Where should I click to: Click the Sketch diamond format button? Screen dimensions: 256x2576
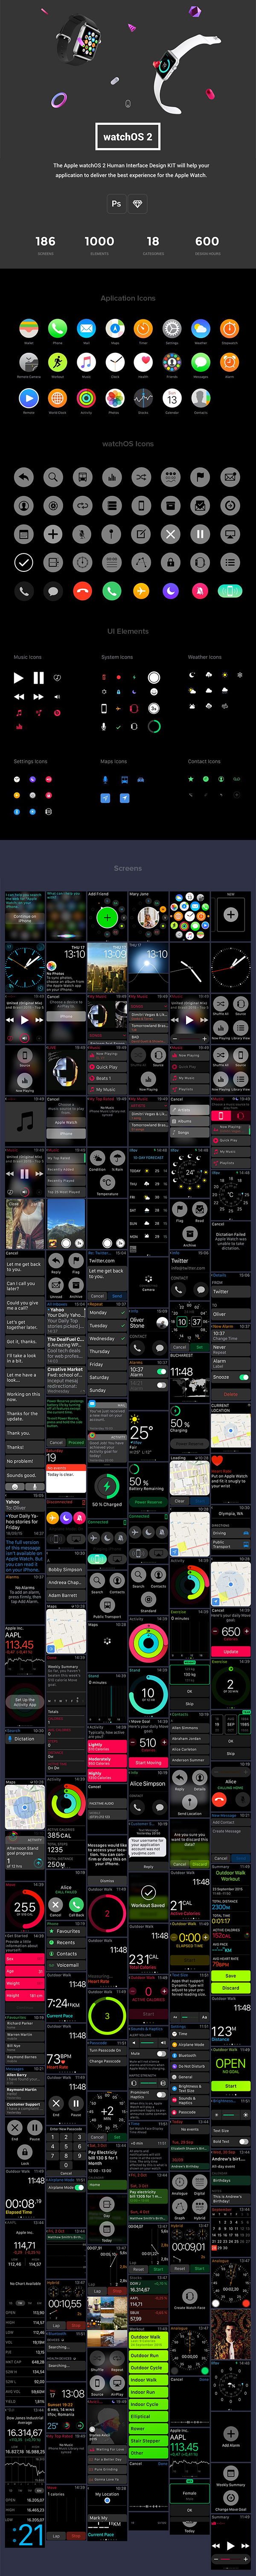(x=138, y=203)
